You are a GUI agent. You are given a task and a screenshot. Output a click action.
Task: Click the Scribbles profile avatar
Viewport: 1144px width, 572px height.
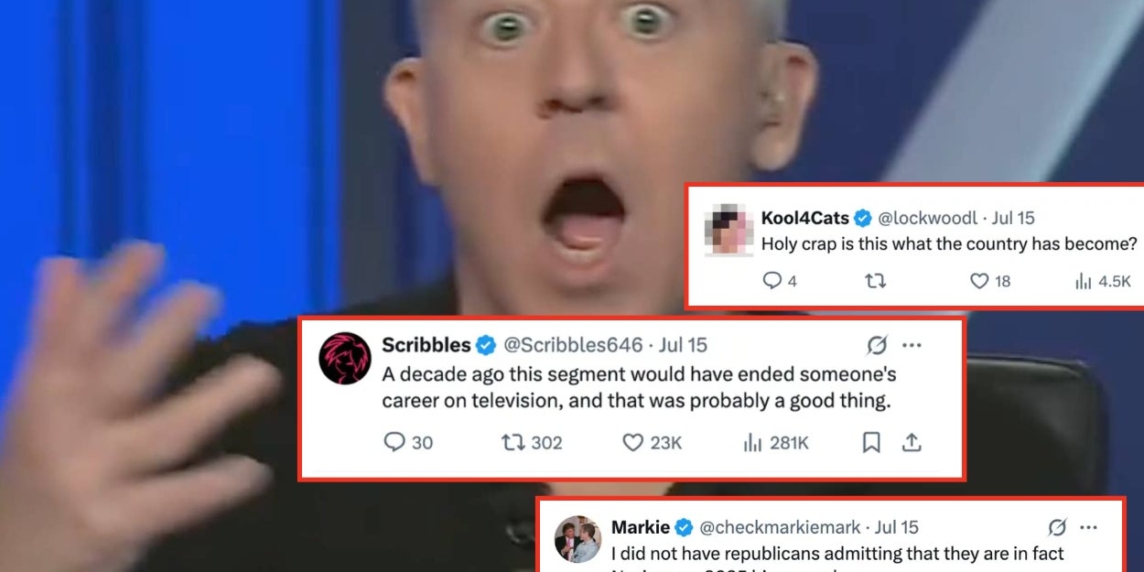(345, 357)
